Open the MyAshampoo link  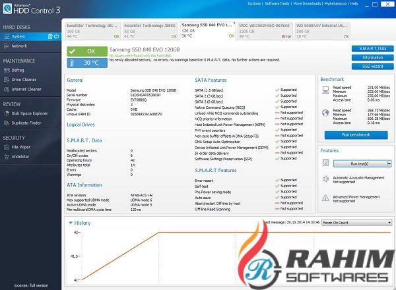pyautogui.click(x=336, y=3)
